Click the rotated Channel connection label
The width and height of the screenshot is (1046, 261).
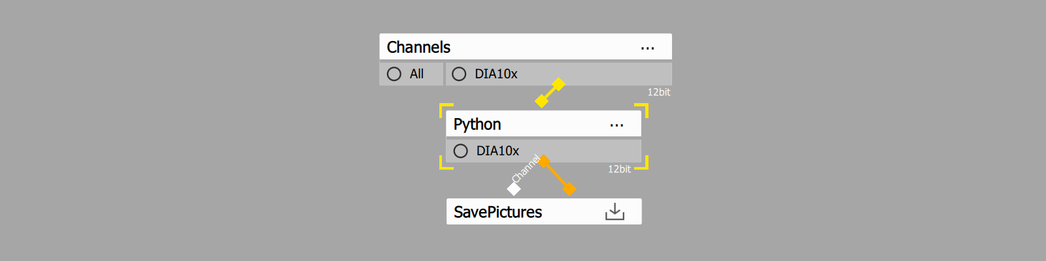tap(526, 168)
